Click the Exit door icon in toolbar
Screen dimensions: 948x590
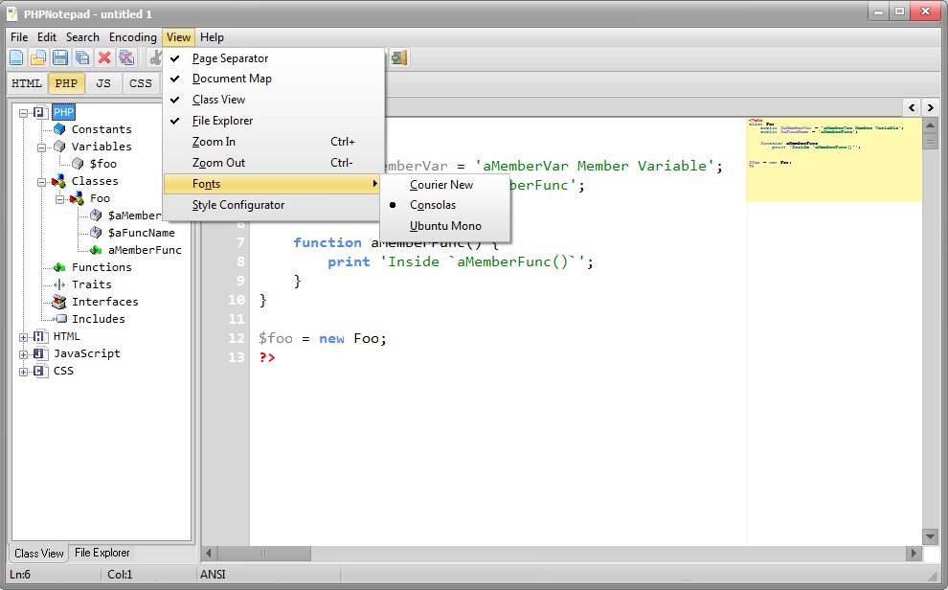pos(398,57)
